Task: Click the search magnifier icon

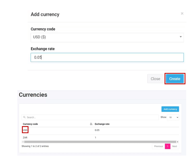Action: (24, 117)
